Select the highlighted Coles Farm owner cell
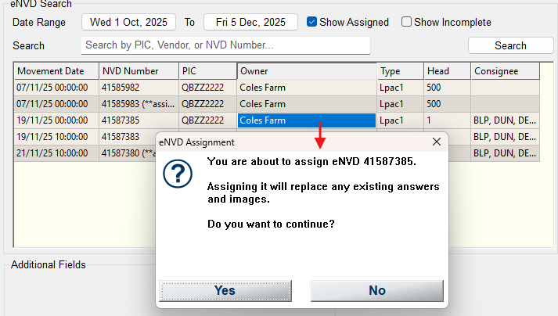The height and width of the screenshot is (316, 558). pyautogui.click(x=306, y=120)
